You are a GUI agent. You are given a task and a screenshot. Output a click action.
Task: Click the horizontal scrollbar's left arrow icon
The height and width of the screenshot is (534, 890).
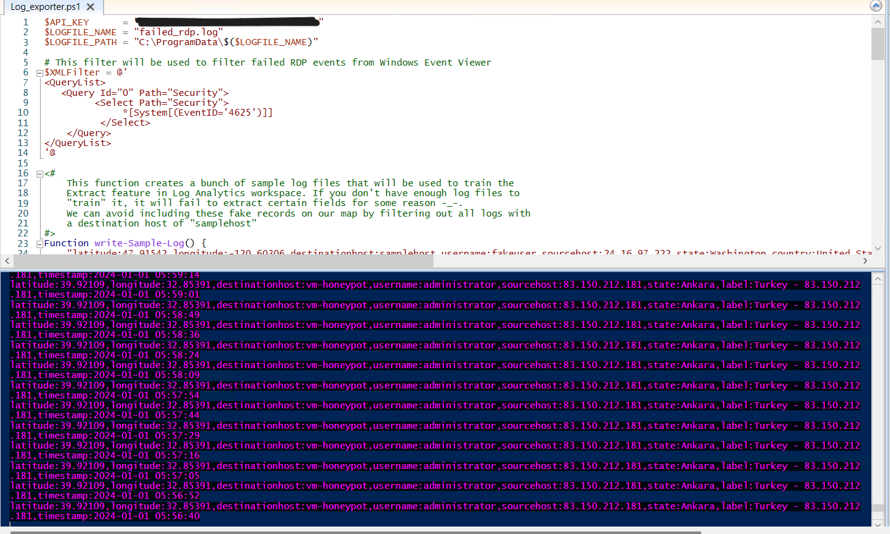pyautogui.click(x=6, y=261)
